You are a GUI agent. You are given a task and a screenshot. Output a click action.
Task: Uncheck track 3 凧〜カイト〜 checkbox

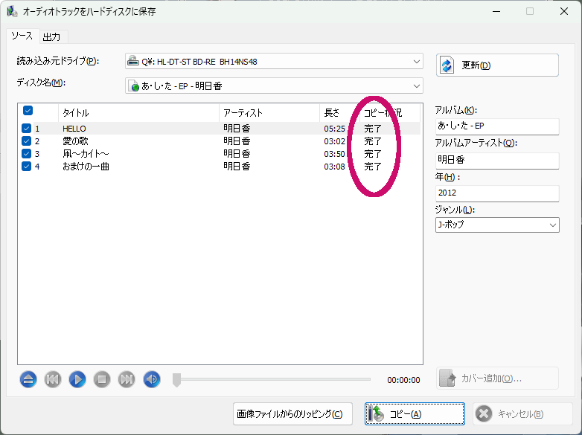pos(26,153)
